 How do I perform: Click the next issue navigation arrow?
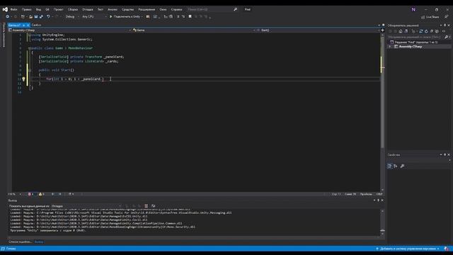point(59,194)
